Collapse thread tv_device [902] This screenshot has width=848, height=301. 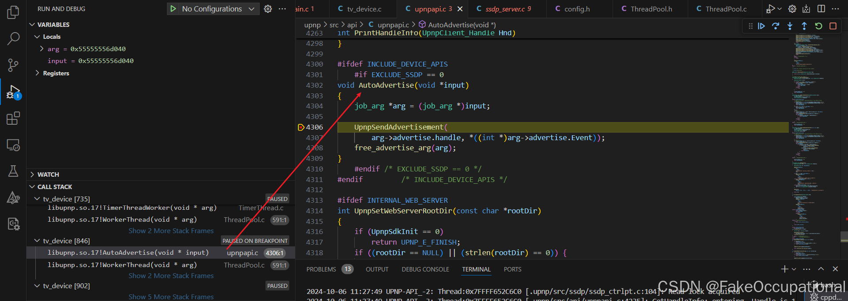(37, 286)
